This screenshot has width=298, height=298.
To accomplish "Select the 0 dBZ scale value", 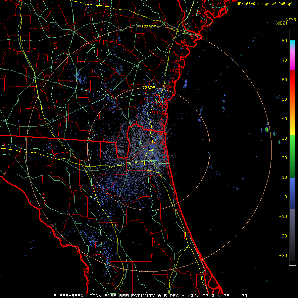I will [286, 197].
